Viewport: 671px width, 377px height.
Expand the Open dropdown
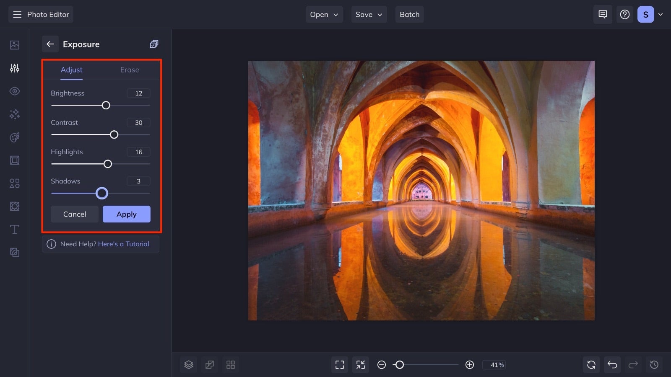[324, 14]
